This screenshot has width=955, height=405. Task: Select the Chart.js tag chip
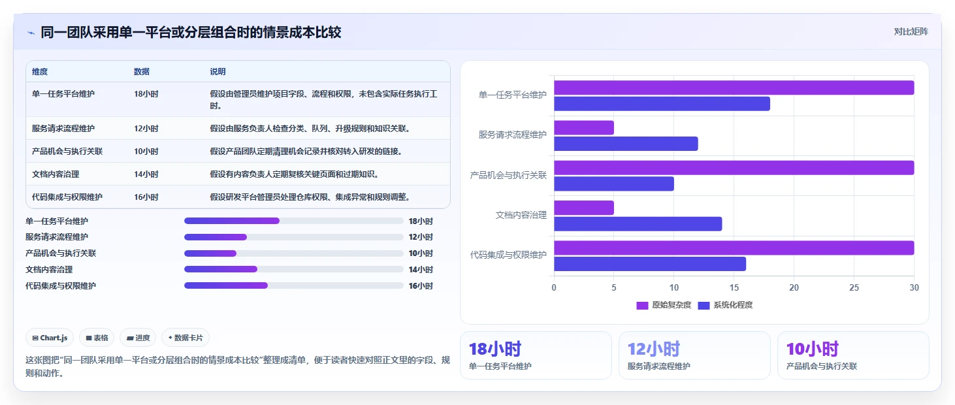pyautogui.click(x=50, y=338)
